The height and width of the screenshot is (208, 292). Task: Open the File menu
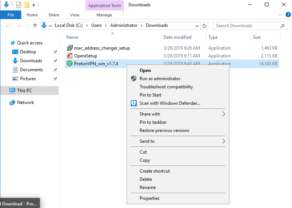coord(10,15)
